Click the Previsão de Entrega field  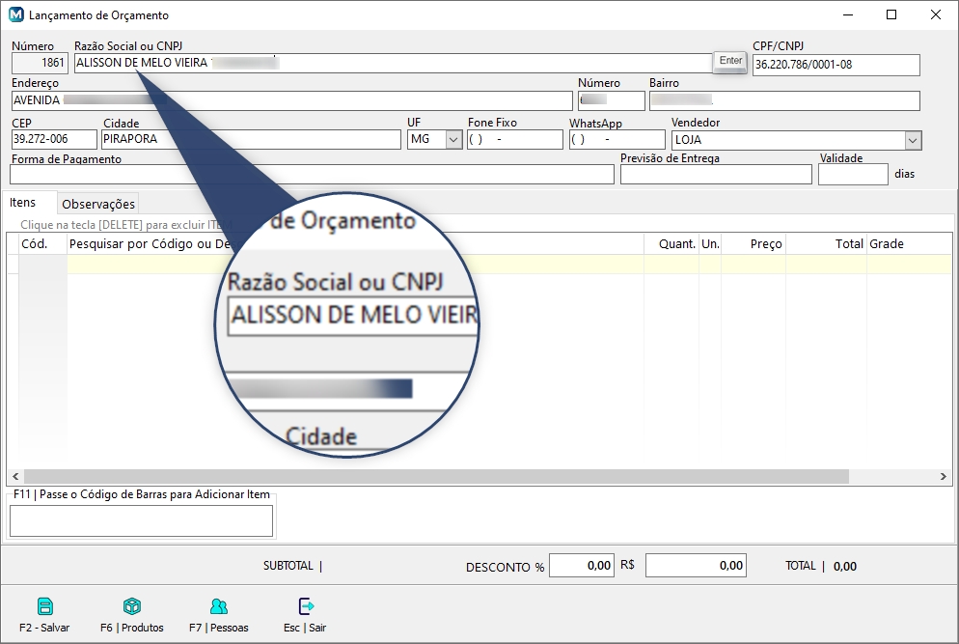(716, 175)
